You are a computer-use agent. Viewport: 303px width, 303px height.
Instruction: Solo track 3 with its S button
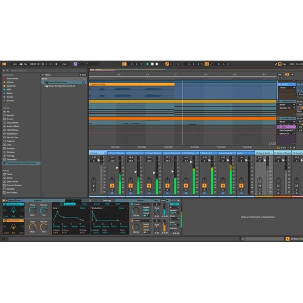tap(130, 190)
